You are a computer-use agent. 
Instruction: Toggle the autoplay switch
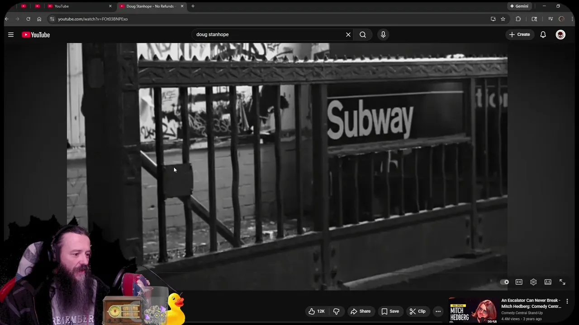click(x=504, y=282)
